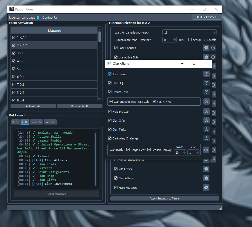This screenshot has height=227, width=252.
Task: Open More Features gear settings
Action: pyautogui.click(x=206, y=188)
